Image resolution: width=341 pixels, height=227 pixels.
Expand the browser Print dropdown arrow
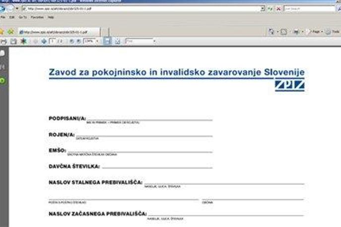coord(302,32)
